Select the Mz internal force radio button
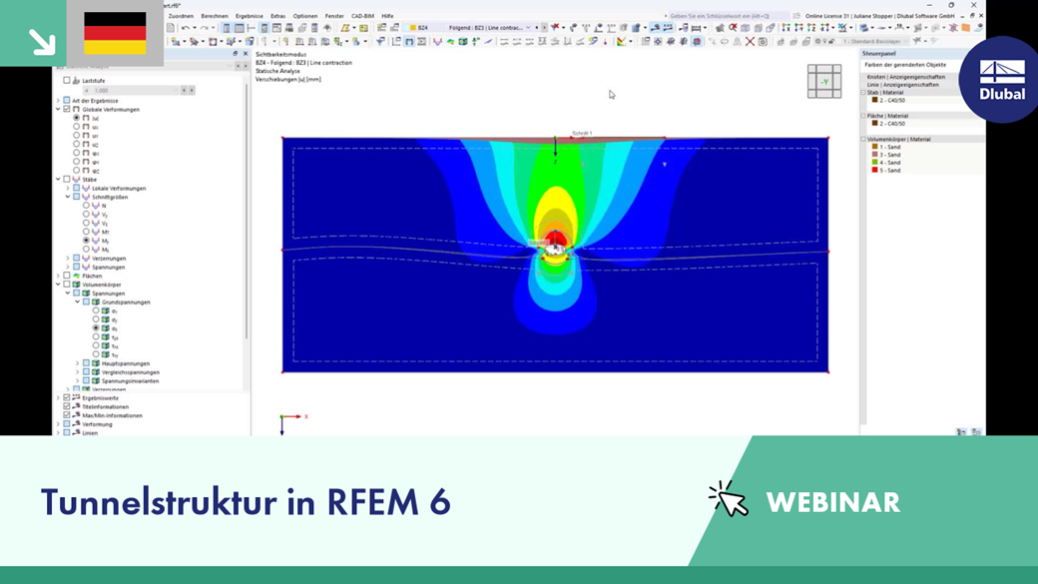The height and width of the screenshot is (584, 1038). click(86, 249)
